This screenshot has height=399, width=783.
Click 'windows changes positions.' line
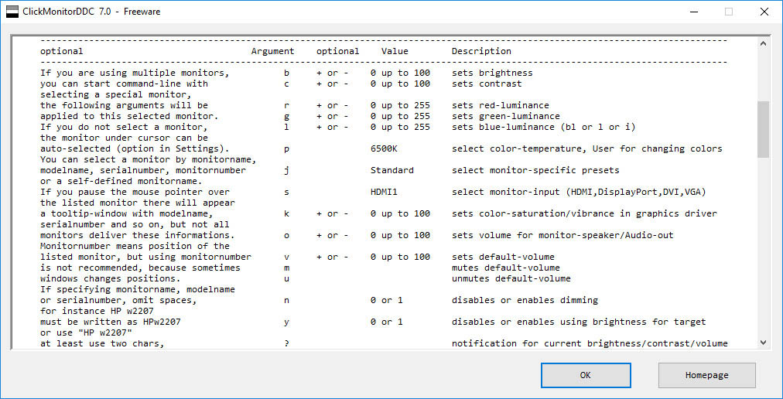click(111, 278)
